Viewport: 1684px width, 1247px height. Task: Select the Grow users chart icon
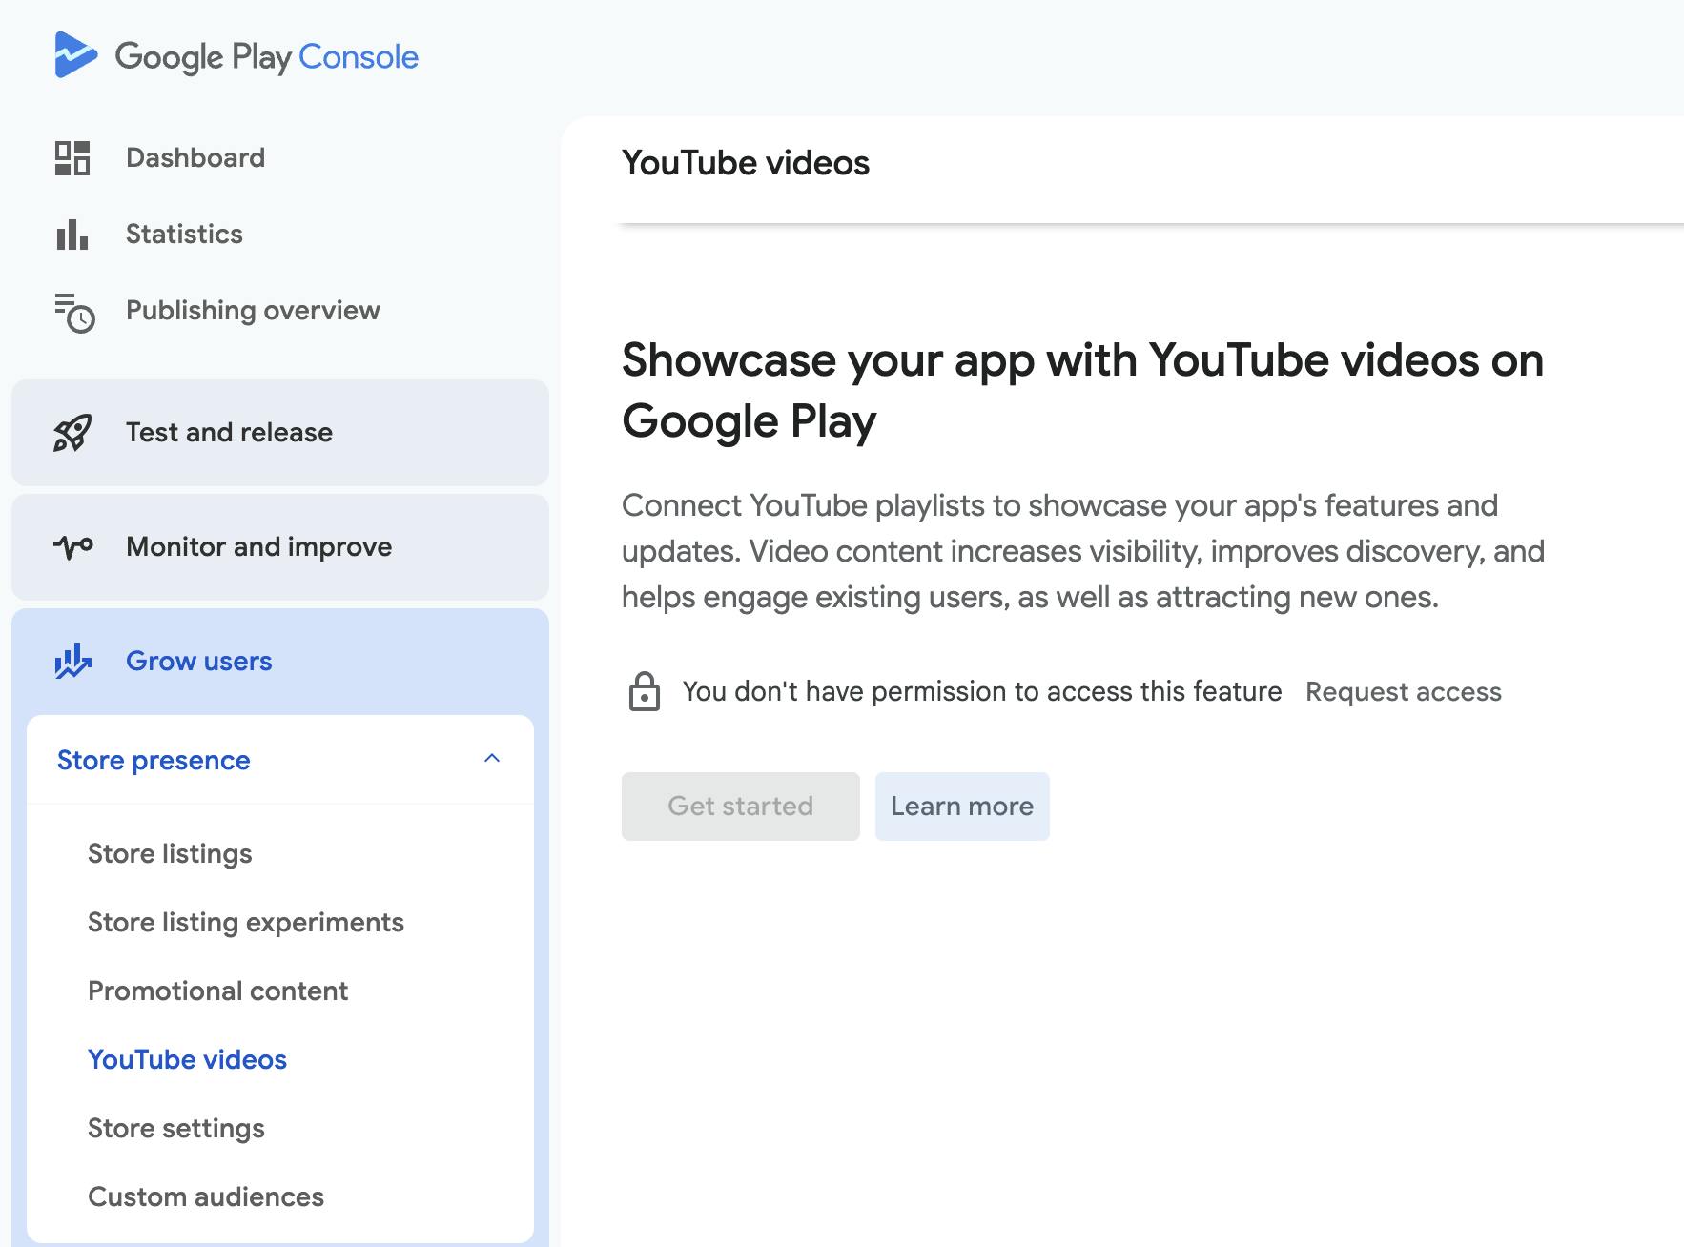tap(72, 662)
